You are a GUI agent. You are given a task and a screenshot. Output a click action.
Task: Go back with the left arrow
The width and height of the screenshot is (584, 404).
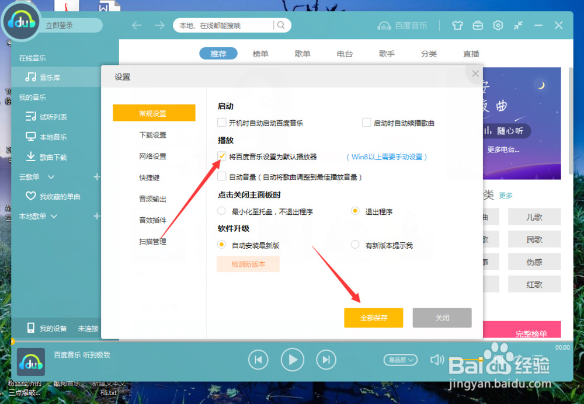pos(137,25)
